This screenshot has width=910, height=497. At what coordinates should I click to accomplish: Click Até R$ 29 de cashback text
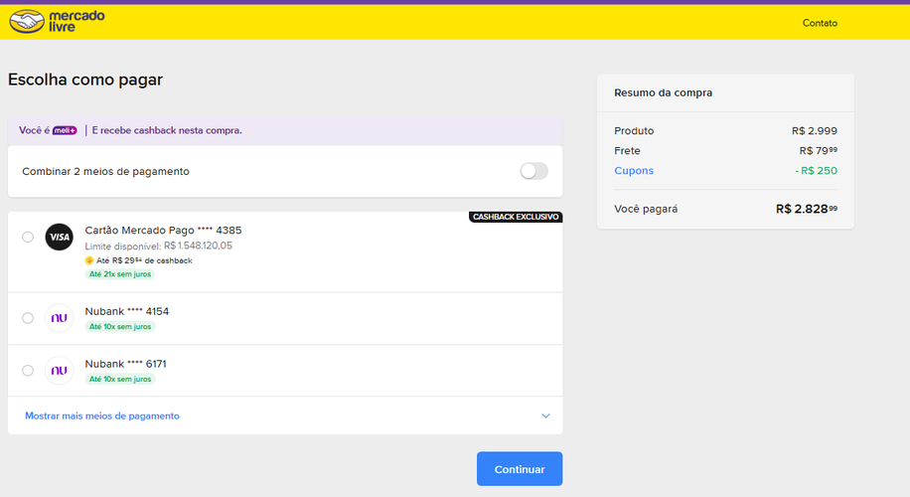144,260
